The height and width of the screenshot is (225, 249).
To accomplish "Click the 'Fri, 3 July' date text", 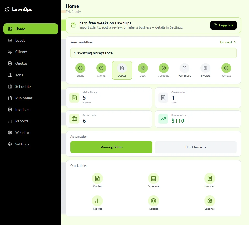I will (x=73, y=12).
